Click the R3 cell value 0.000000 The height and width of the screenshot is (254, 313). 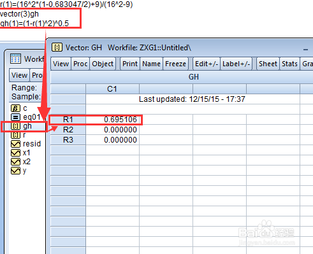click(x=120, y=140)
